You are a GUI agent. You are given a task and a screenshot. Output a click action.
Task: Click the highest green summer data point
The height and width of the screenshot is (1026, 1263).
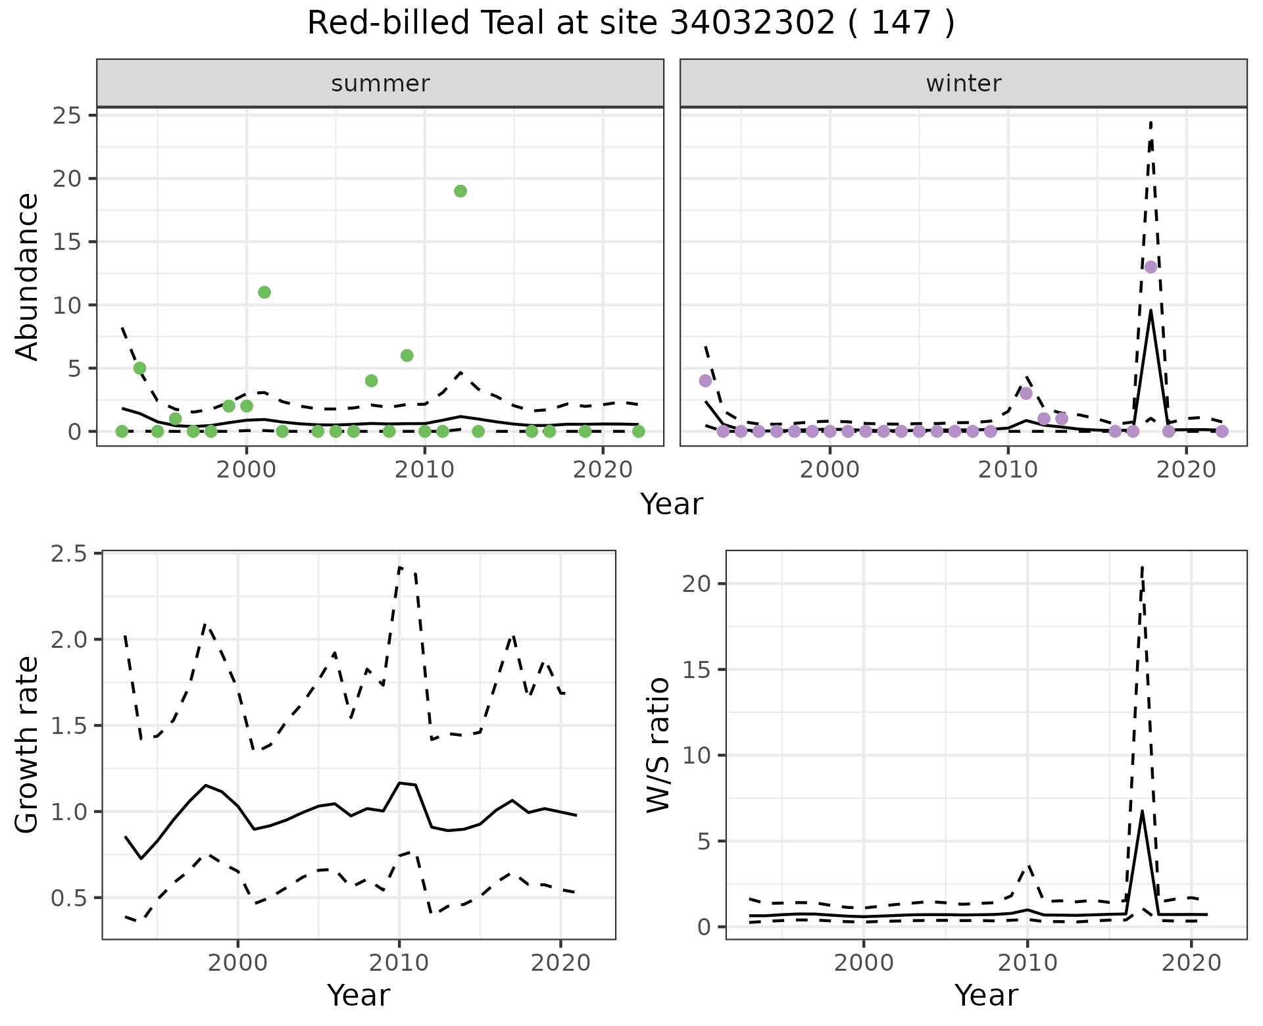[x=460, y=191]
